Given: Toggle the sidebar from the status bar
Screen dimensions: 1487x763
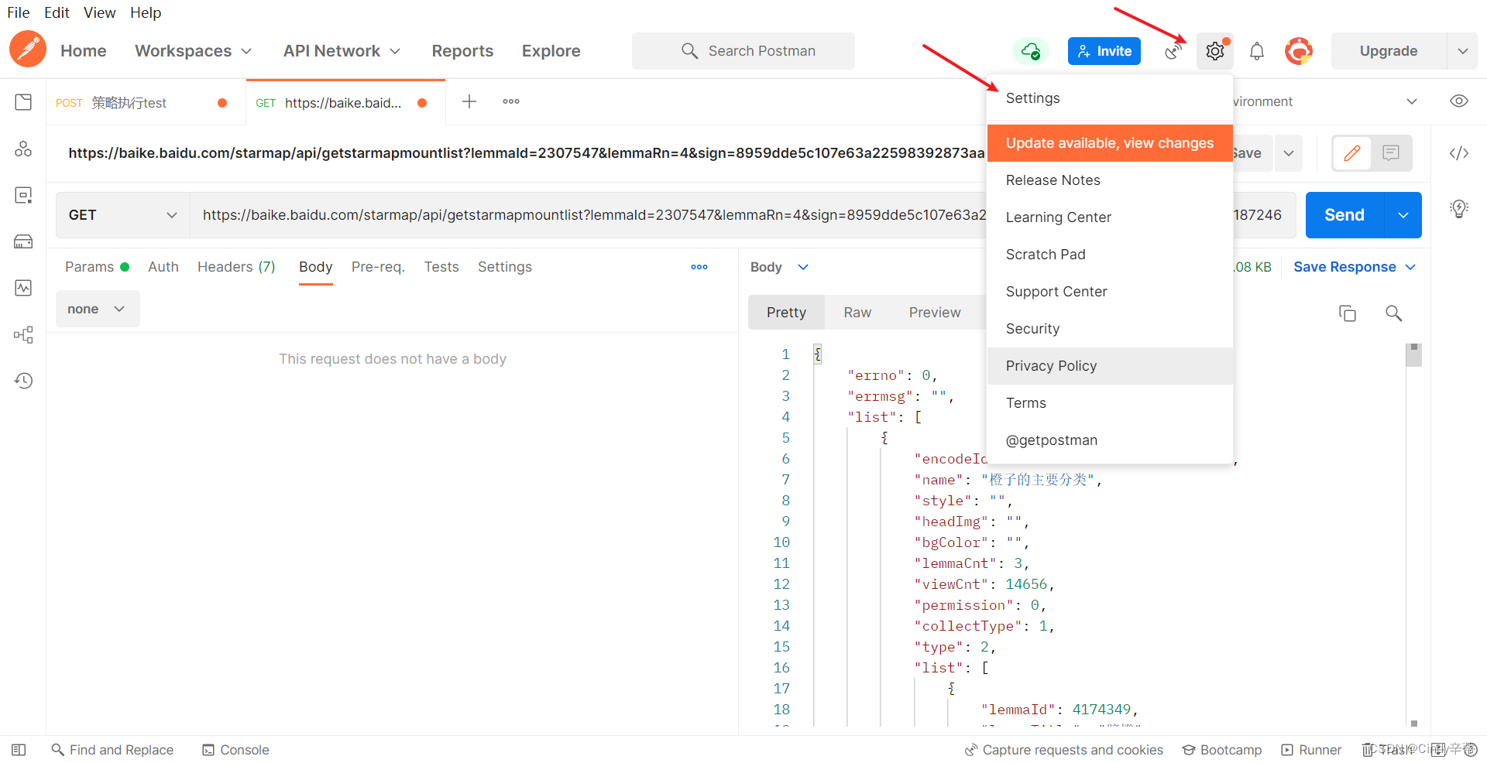Looking at the screenshot, I should tap(19, 750).
